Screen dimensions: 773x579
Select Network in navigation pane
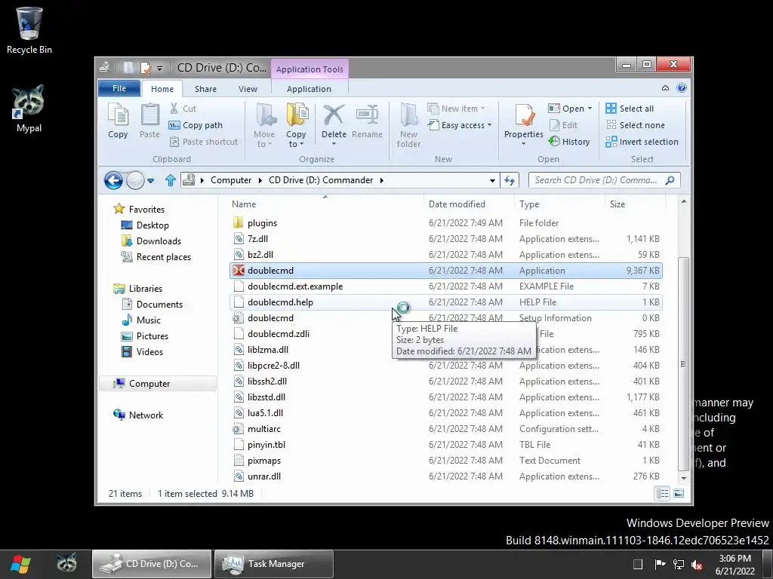[x=138, y=415]
